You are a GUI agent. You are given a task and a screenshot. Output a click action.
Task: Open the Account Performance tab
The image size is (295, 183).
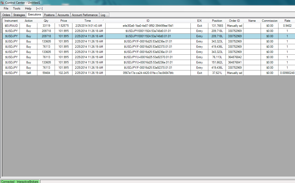(x=85, y=15)
